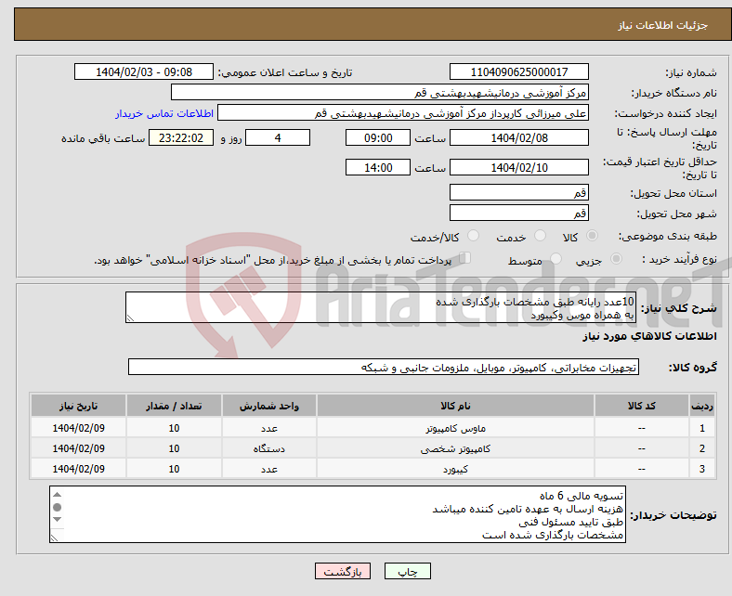This screenshot has height=596, width=732.
Task: Click the remaining days field showing 4
Action: tap(278, 137)
